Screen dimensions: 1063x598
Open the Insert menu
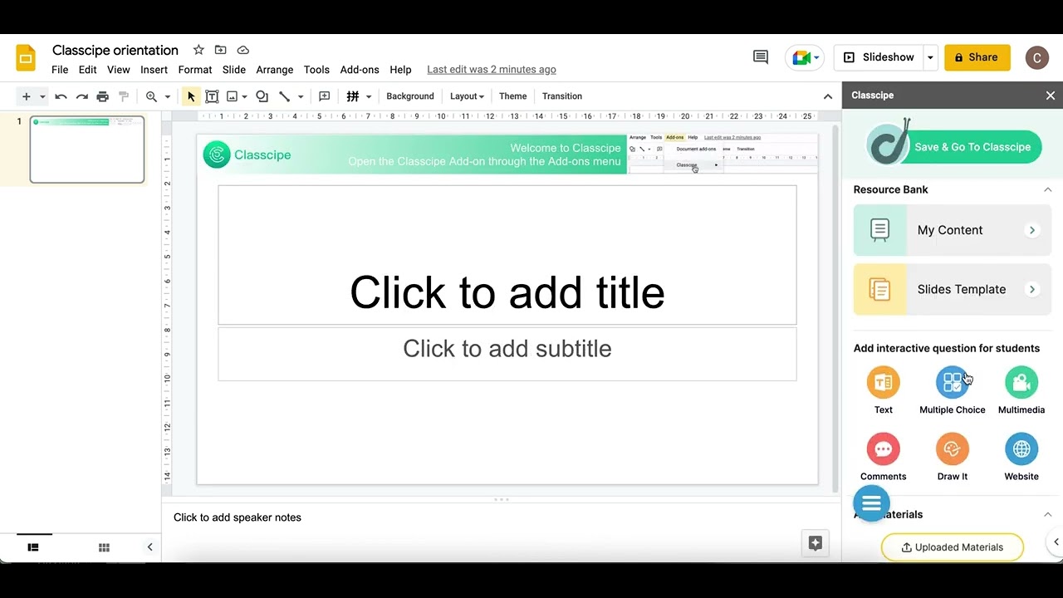(154, 70)
